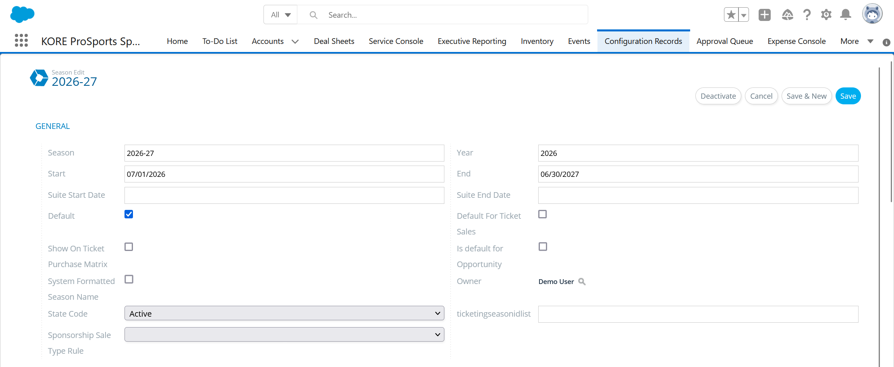Open the Global Actions plus icon
This screenshot has height=367, width=894.
pyautogui.click(x=765, y=15)
